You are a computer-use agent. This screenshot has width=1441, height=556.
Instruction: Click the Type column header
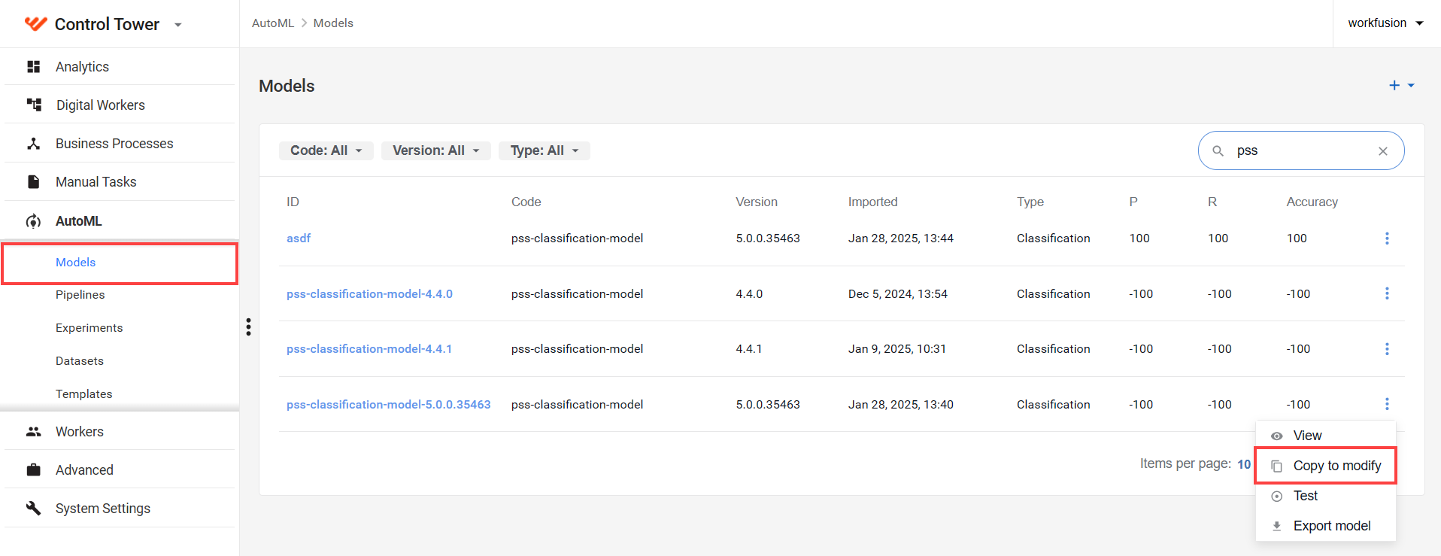click(1030, 202)
